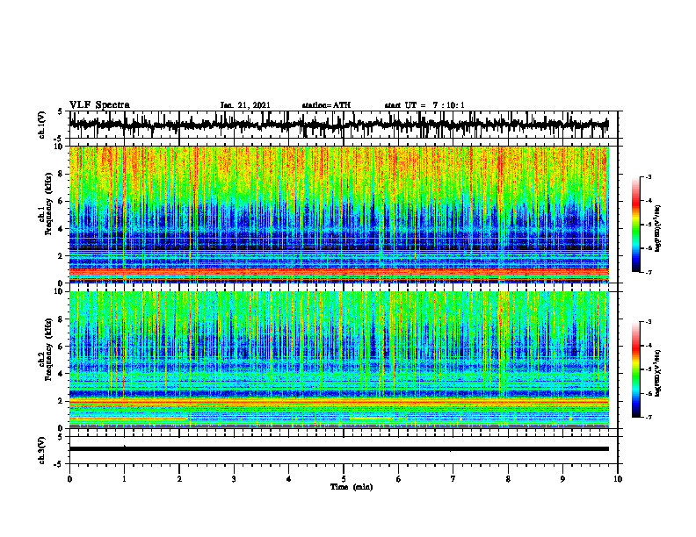Click the time axis tick label '5'

(x=344, y=479)
